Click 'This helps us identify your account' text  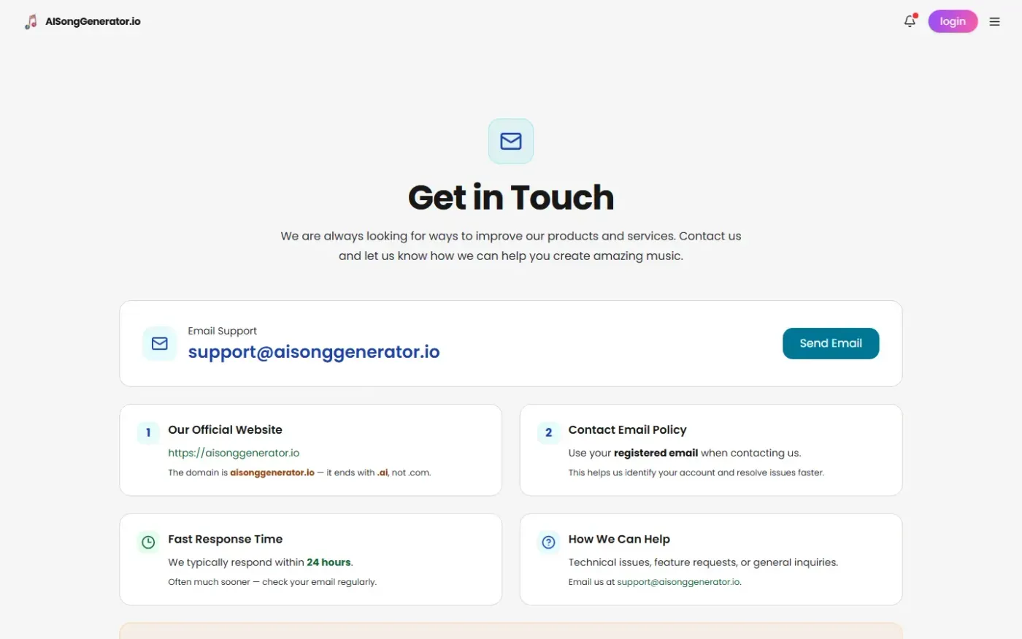point(696,472)
